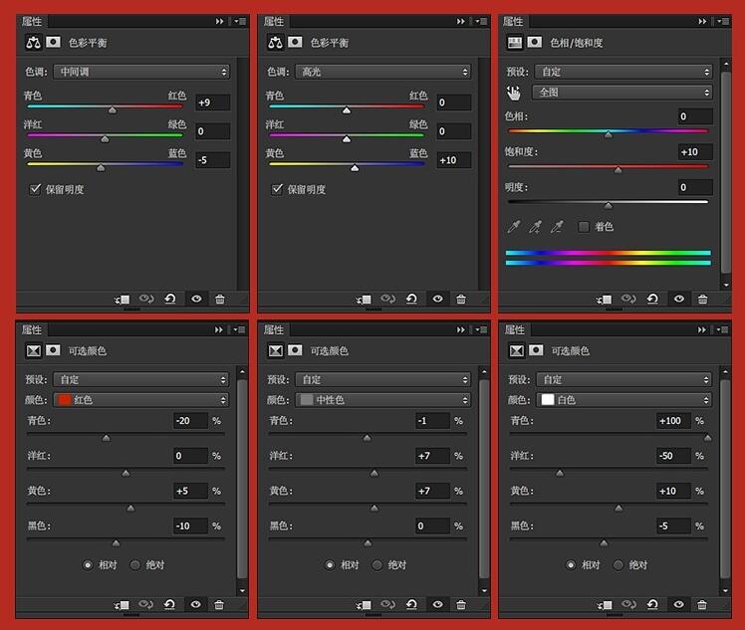Click the Black value field showing -10 in the Reds panel
The width and height of the screenshot is (745, 630).
coord(190,526)
